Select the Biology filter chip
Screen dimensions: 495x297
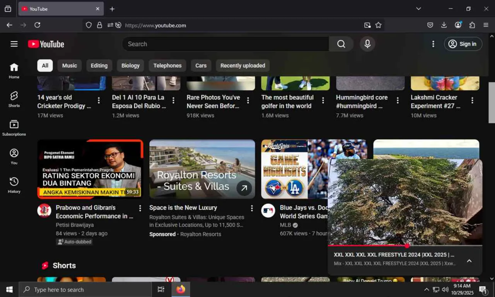[x=130, y=65]
